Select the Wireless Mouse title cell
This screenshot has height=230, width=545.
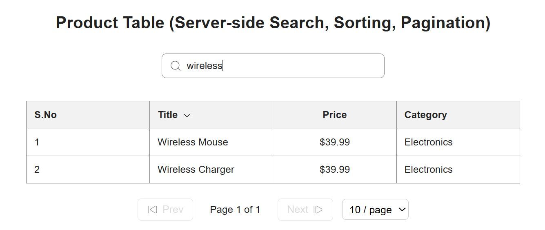point(193,142)
